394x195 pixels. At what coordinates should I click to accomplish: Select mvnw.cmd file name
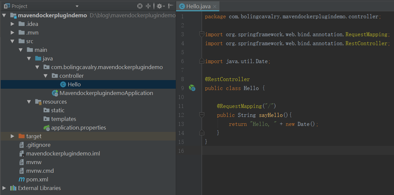point(40,171)
